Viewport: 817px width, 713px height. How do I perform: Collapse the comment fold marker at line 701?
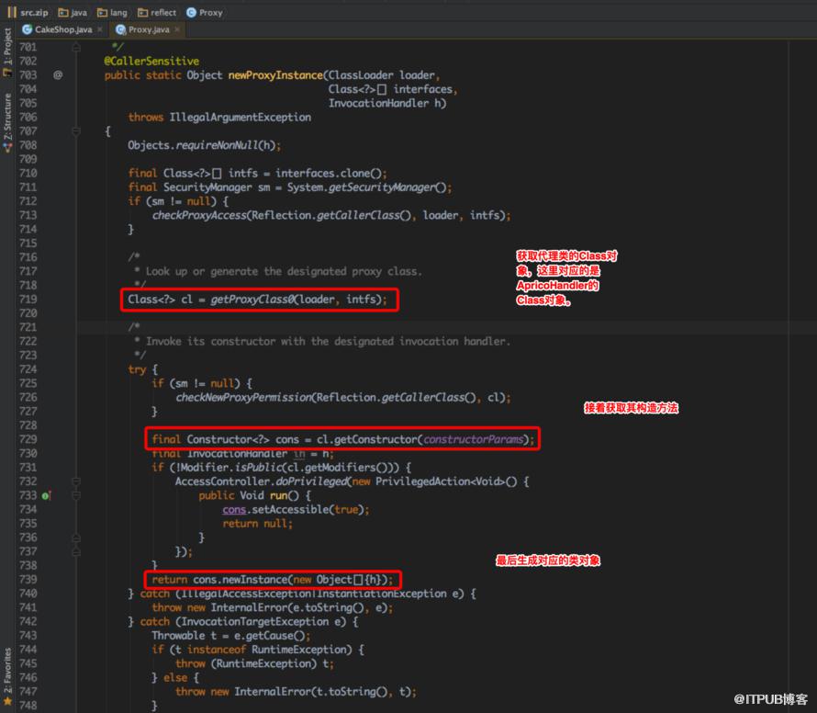tap(76, 48)
